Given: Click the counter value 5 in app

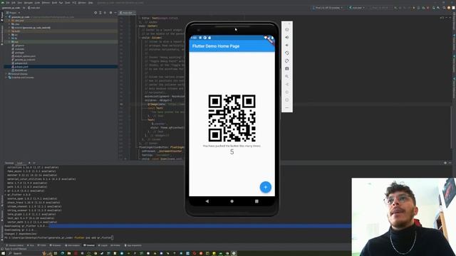Looking at the screenshot, I should pos(232,151).
